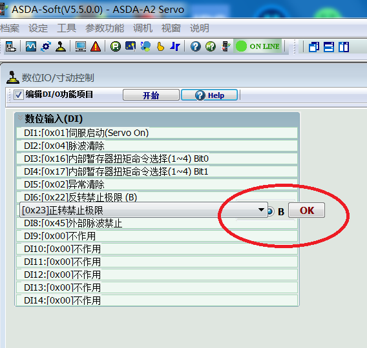
Task: Open the 工具 menu
Action: (67, 28)
